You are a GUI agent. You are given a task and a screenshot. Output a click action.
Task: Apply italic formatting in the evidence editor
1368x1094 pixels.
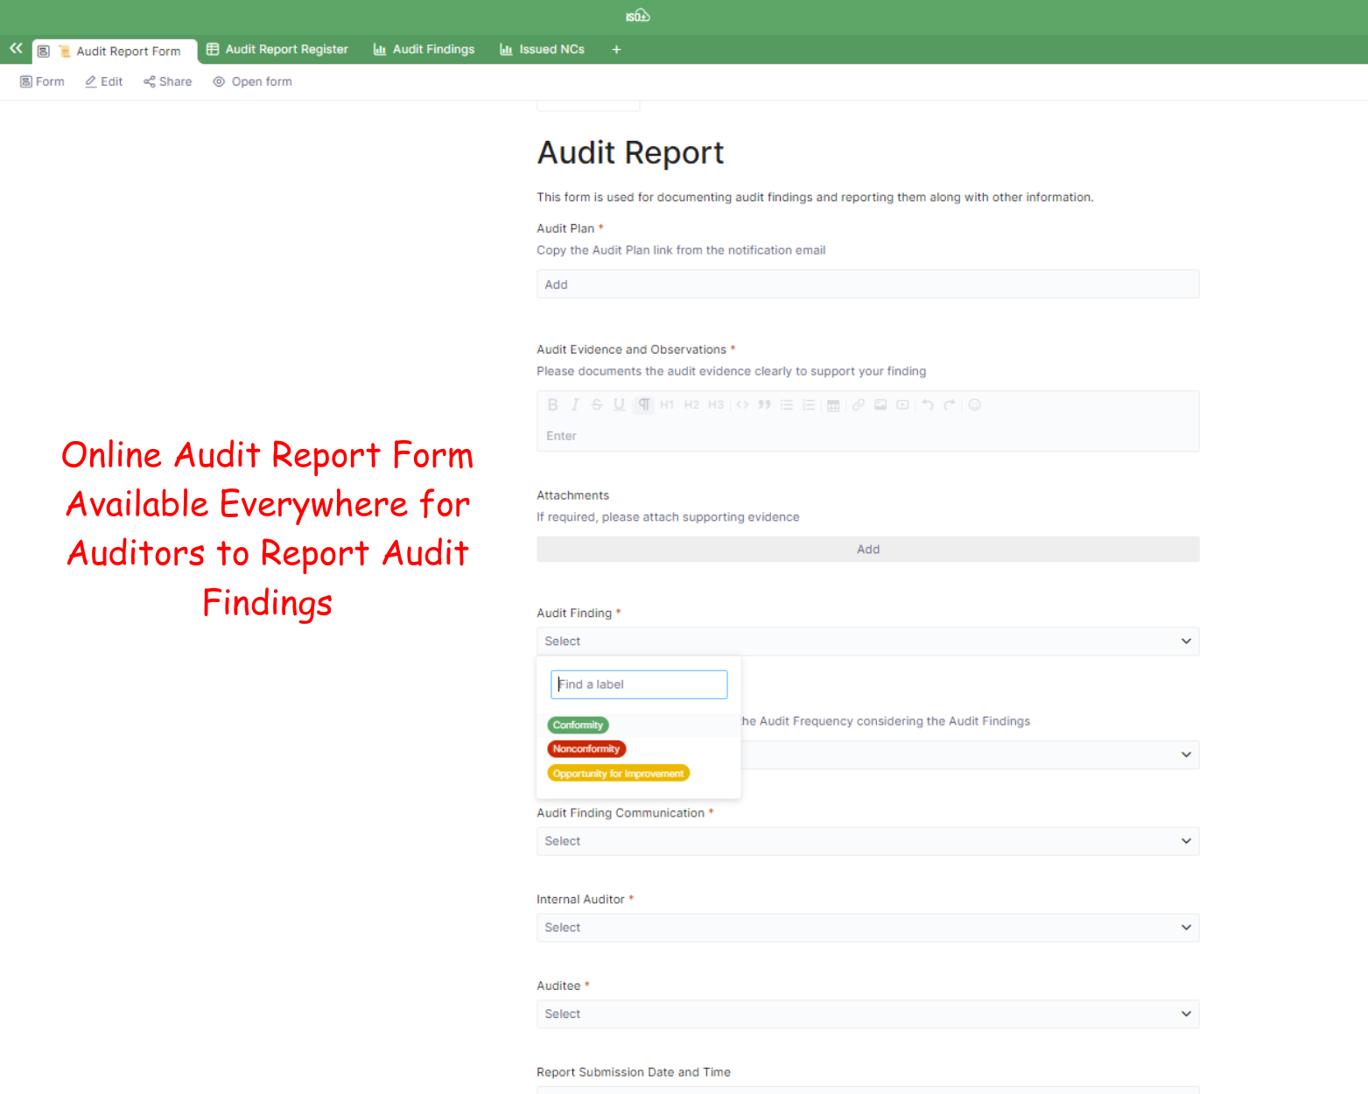click(575, 404)
